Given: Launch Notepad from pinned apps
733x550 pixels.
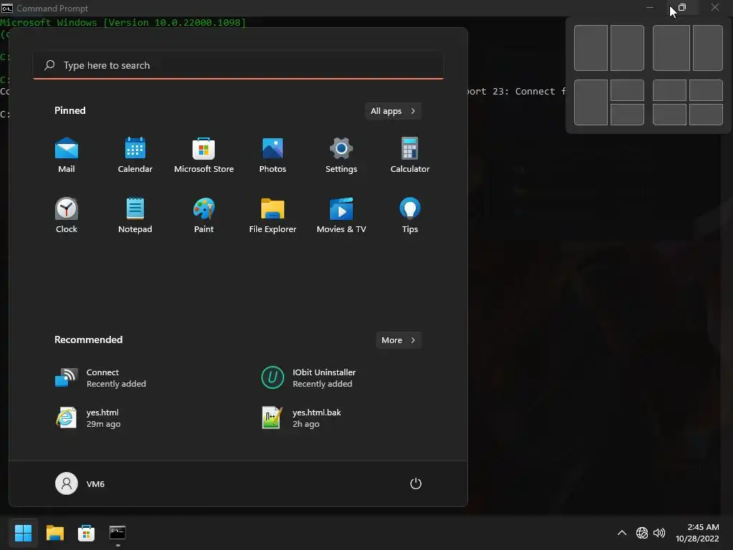Looking at the screenshot, I should click(135, 216).
